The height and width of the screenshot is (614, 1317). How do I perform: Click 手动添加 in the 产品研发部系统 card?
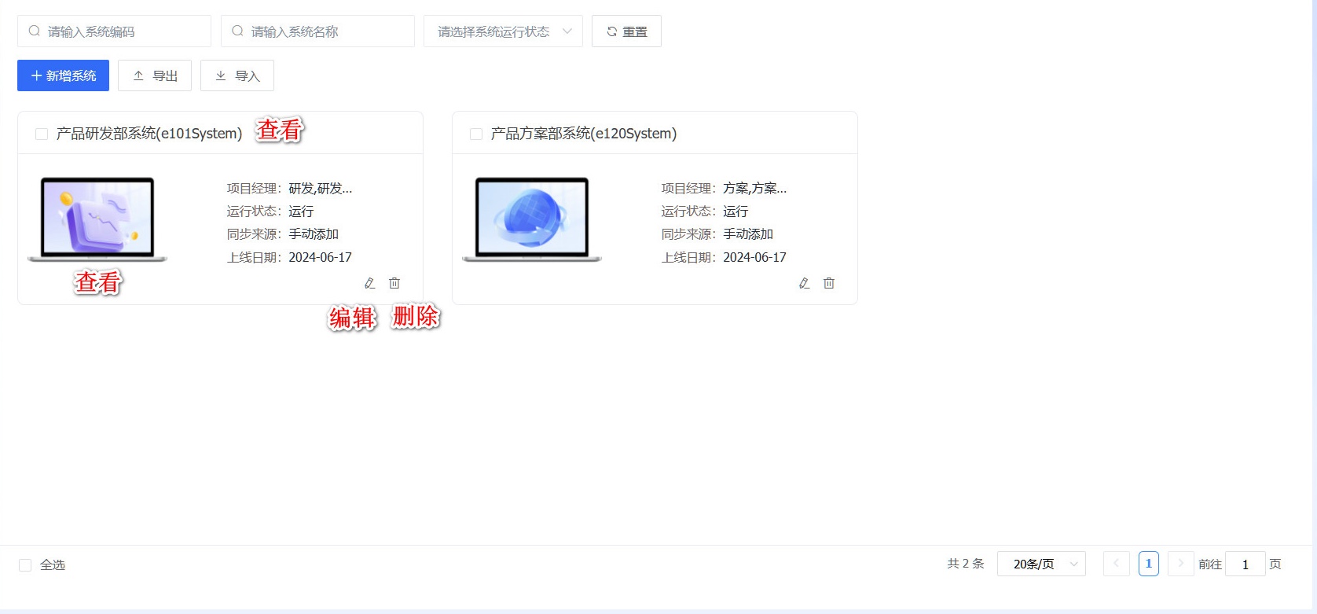point(314,234)
